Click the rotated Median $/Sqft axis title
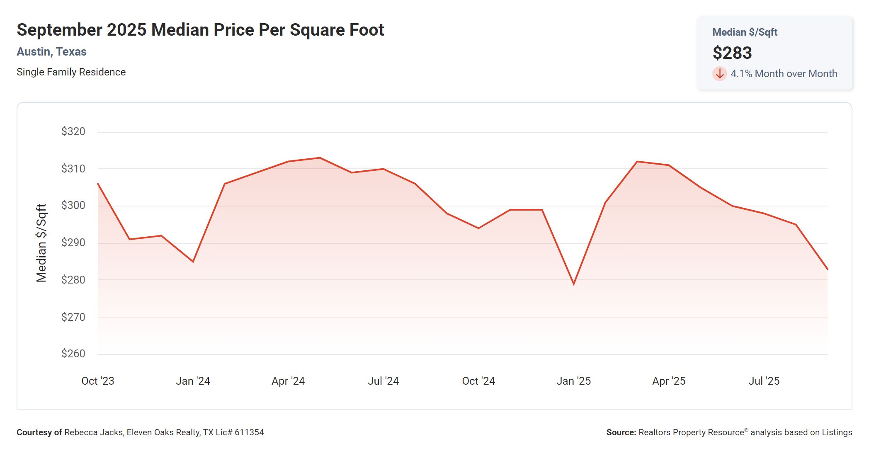Image resolution: width=869 pixels, height=456 pixels. [x=41, y=243]
